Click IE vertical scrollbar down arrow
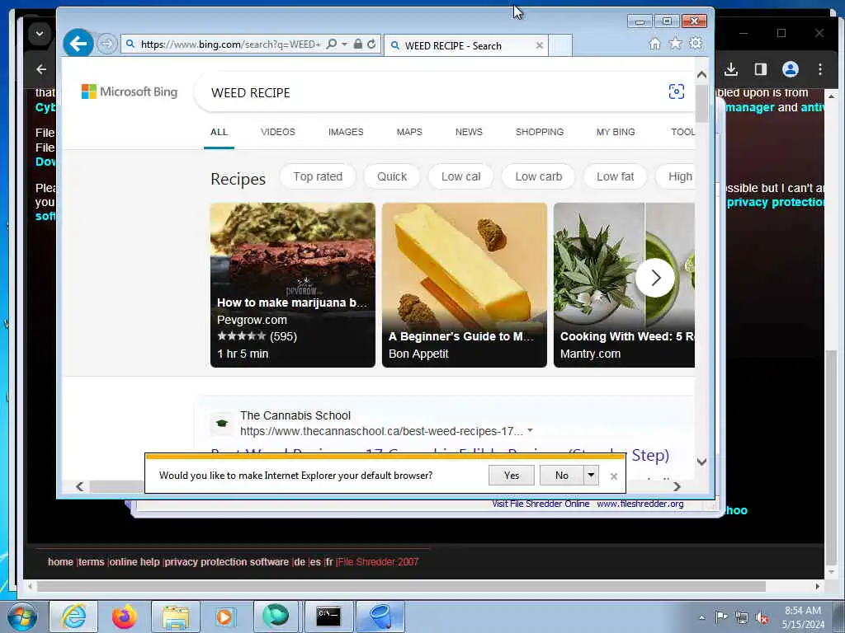Viewport: 845px width, 633px height. 701,462
